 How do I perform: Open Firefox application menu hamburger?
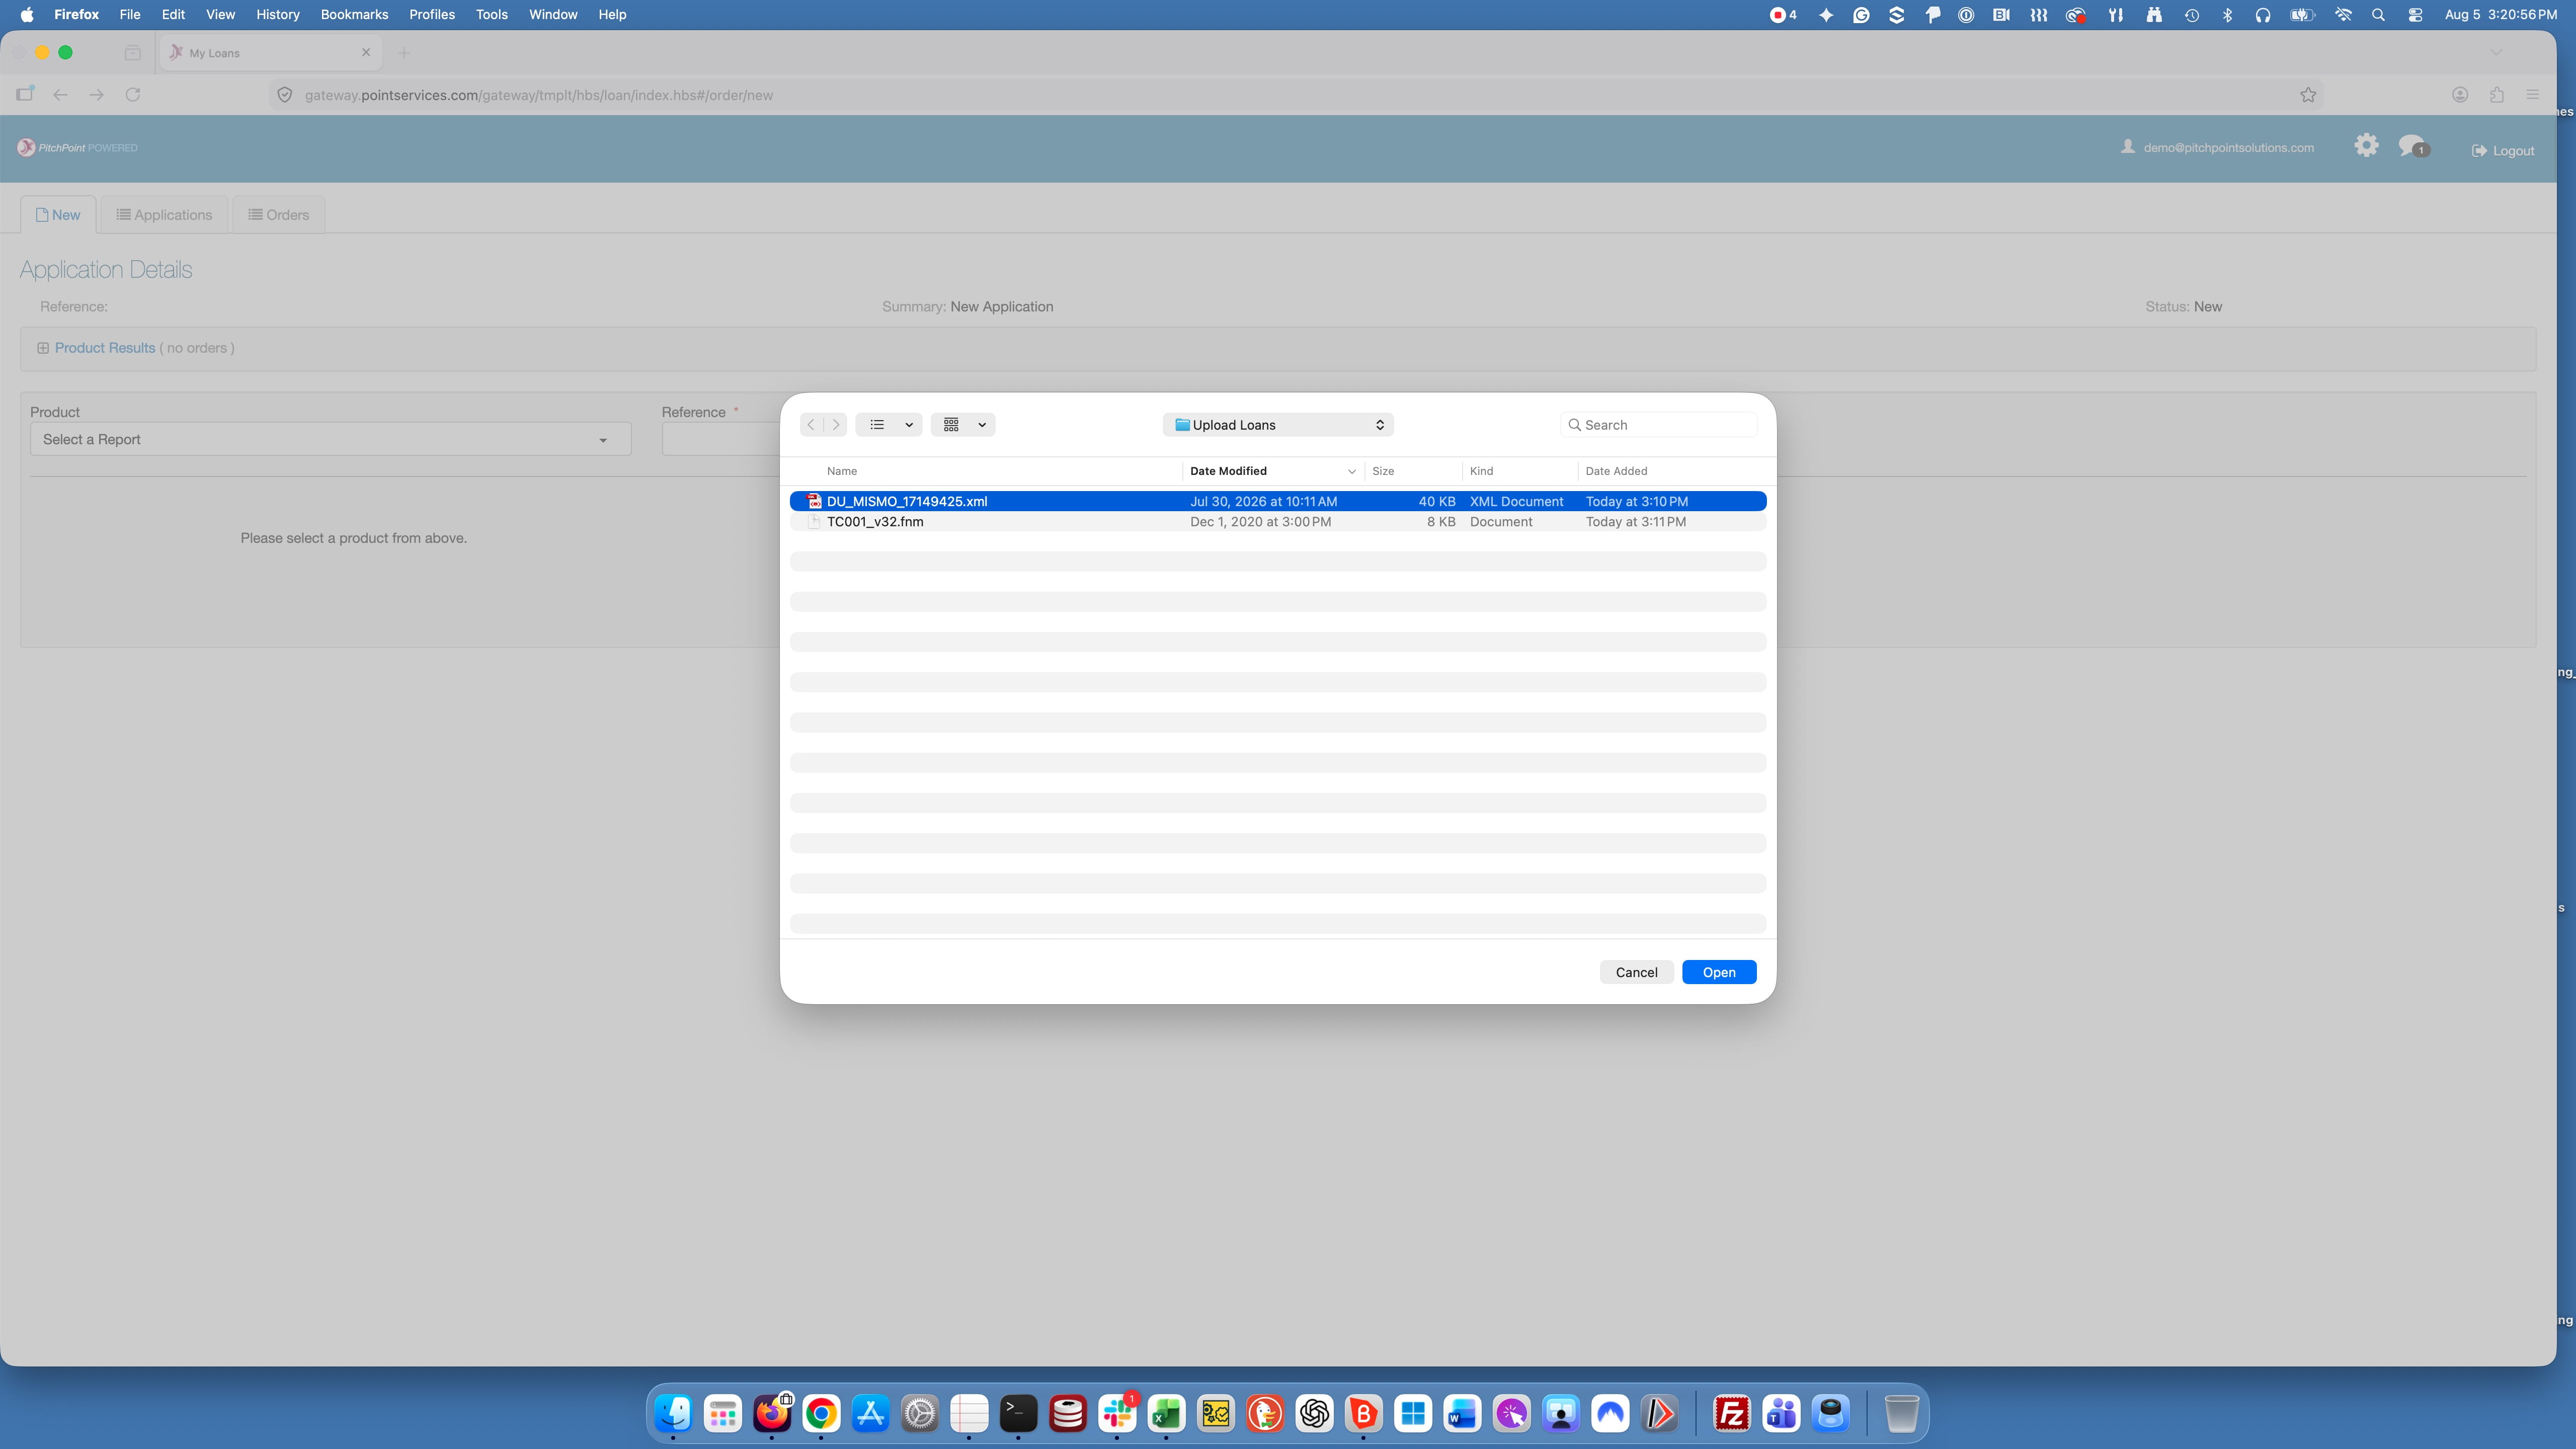pos(2532,95)
